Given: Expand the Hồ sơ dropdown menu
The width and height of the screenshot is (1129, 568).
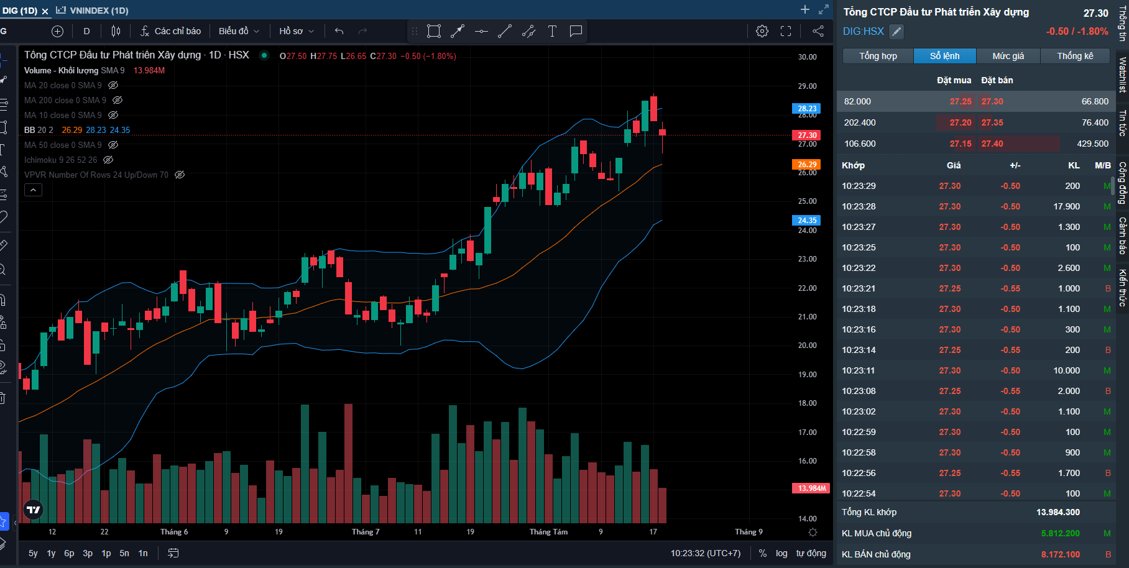Looking at the screenshot, I should [297, 31].
